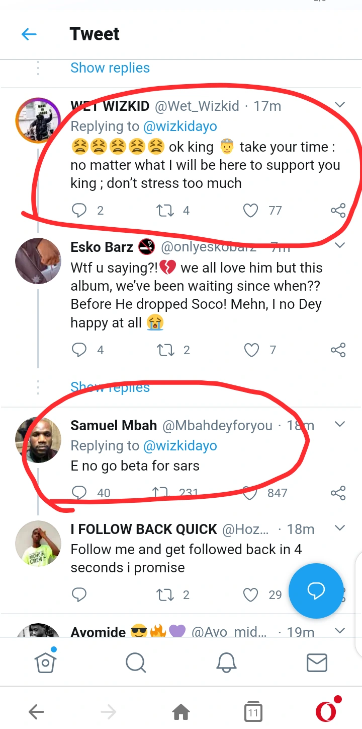Expand the chevron menu on Esko Barz's tweet

tap(340, 246)
